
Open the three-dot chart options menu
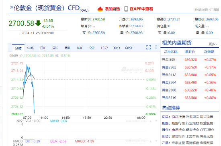click(x=156, y=47)
